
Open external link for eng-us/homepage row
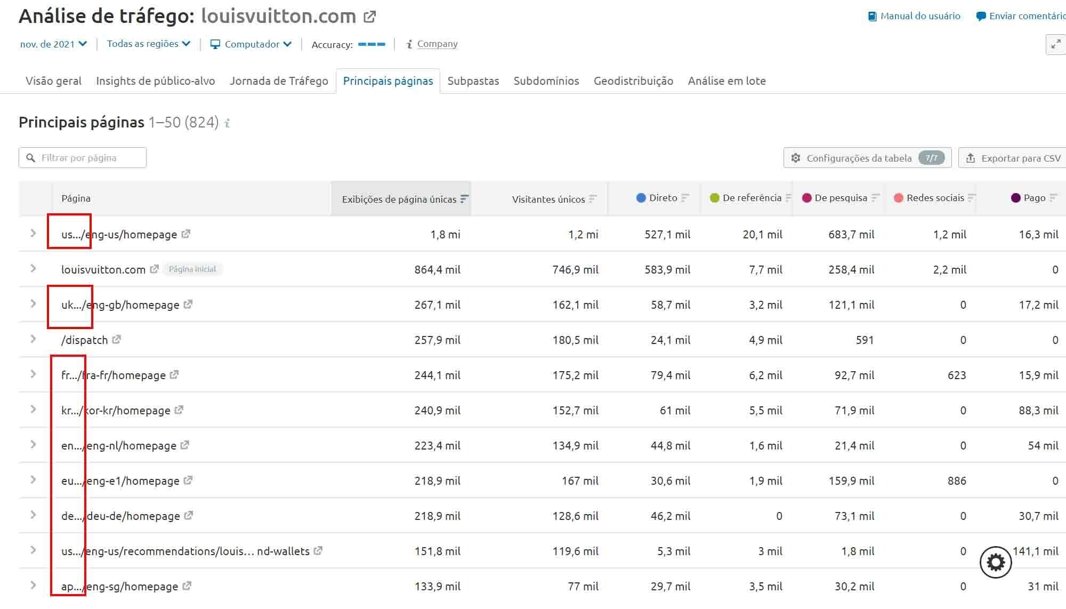click(x=185, y=234)
